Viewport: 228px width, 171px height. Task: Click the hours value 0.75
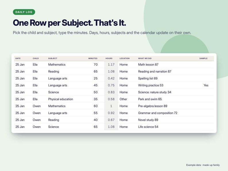tap(111, 85)
